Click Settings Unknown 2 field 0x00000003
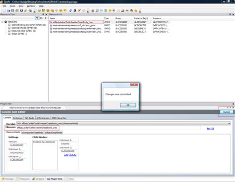 pyautogui.click(x=17, y=160)
